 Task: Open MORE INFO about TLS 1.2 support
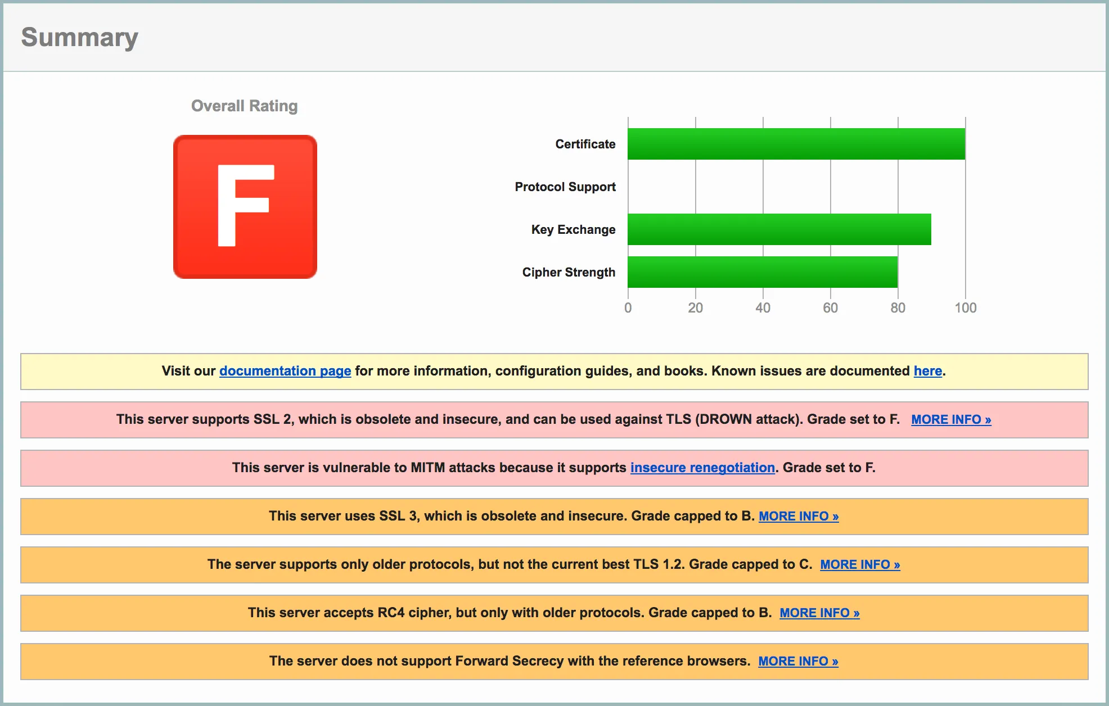click(x=860, y=564)
